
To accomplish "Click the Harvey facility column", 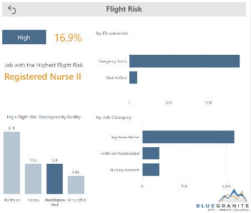I will [x=33, y=179].
